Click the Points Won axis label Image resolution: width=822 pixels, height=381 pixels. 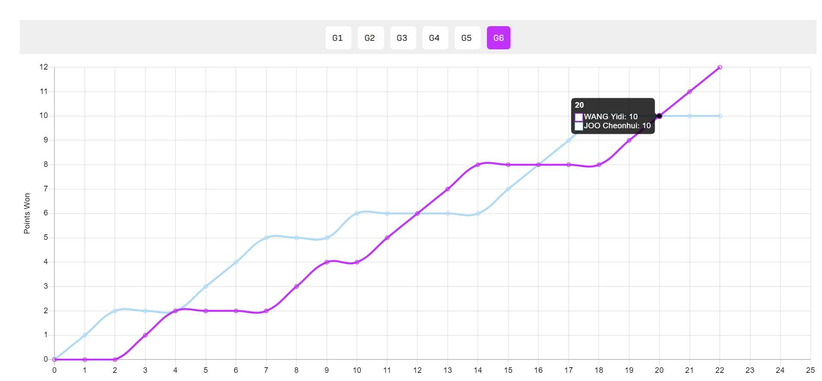click(27, 213)
